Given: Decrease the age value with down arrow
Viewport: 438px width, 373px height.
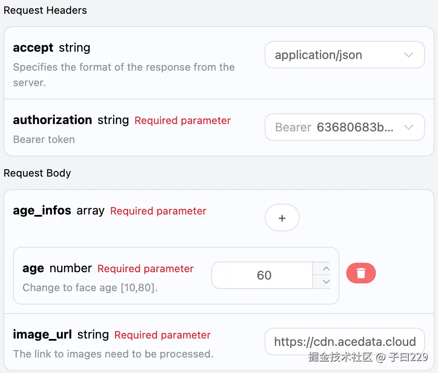Looking at the screenshot, I should click(326, 282).
